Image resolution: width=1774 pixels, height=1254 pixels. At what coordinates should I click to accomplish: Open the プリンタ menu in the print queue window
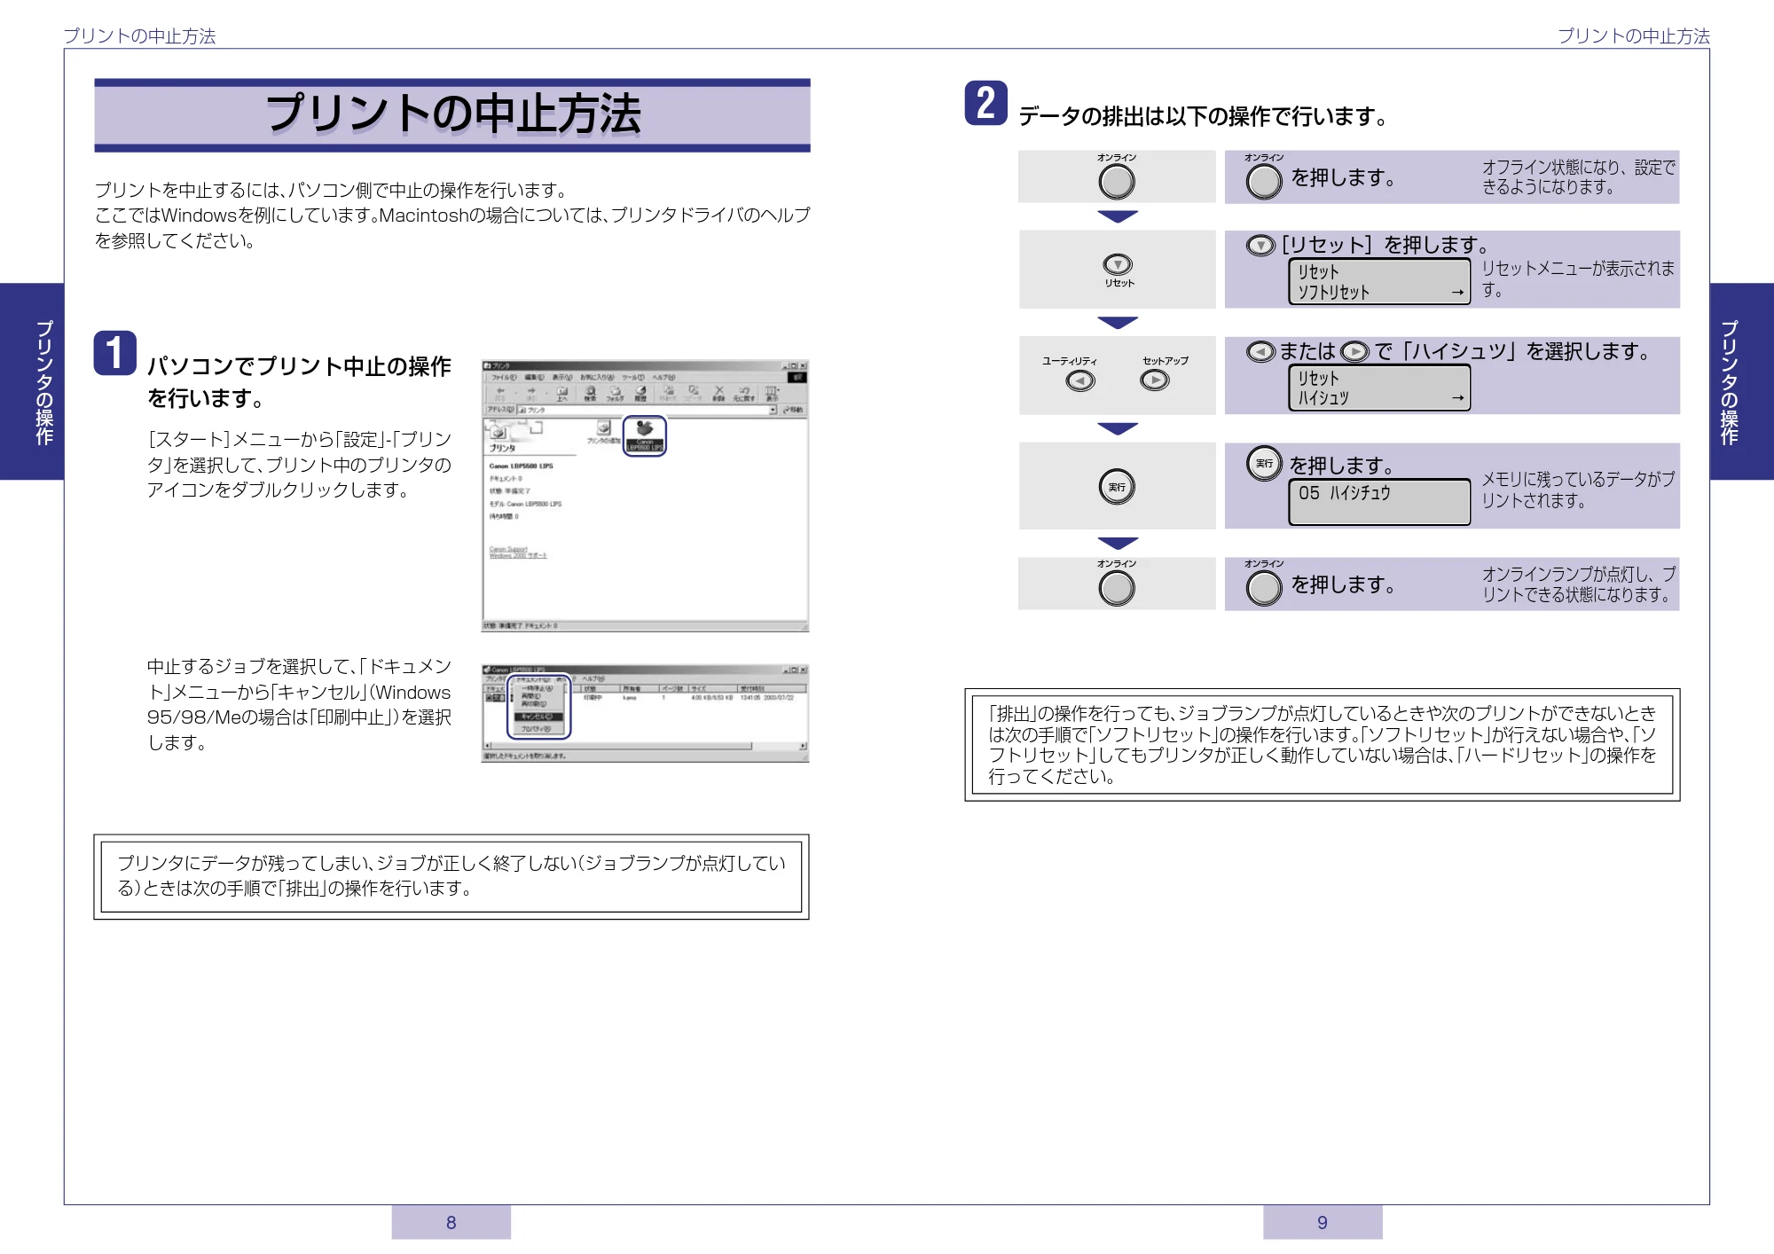pyautogui.click(x=495, y=679)
